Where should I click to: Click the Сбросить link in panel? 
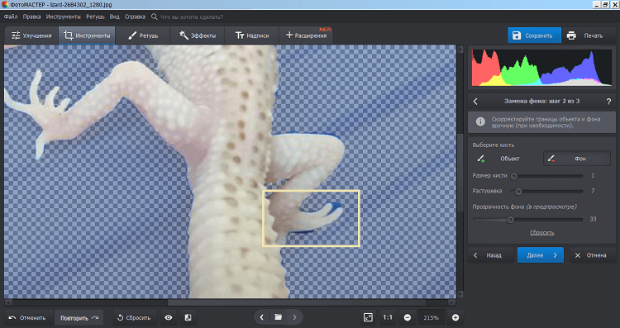click(541, 233)
